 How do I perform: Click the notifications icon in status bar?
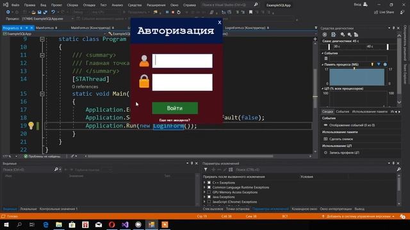(403, 217)
